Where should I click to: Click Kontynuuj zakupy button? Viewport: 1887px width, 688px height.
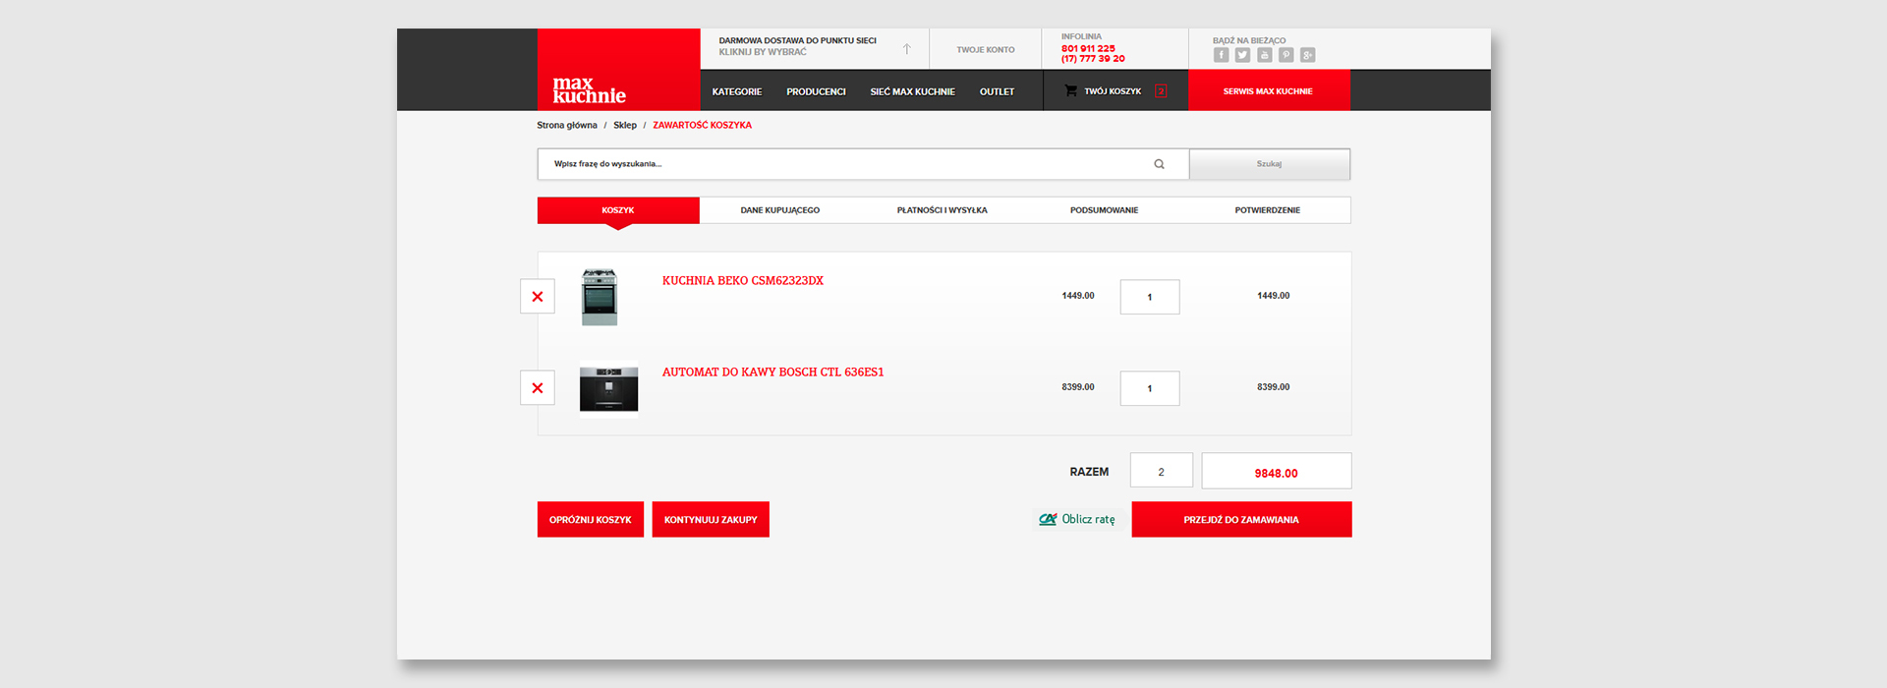coord(711,519)
